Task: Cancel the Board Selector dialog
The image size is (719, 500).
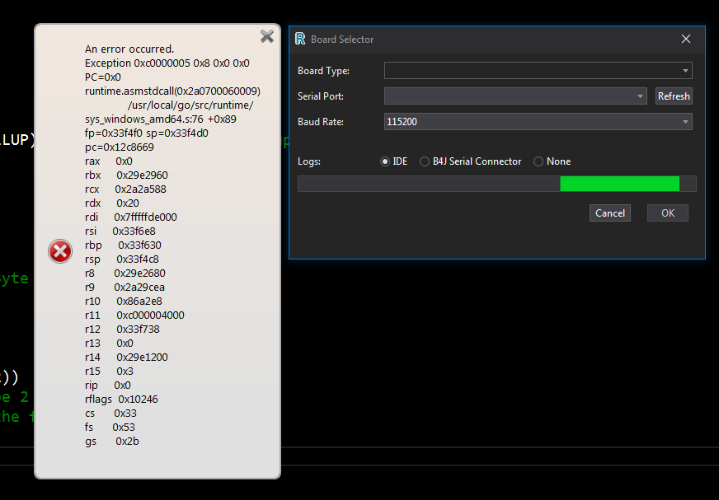Action: tap(610, 213)
